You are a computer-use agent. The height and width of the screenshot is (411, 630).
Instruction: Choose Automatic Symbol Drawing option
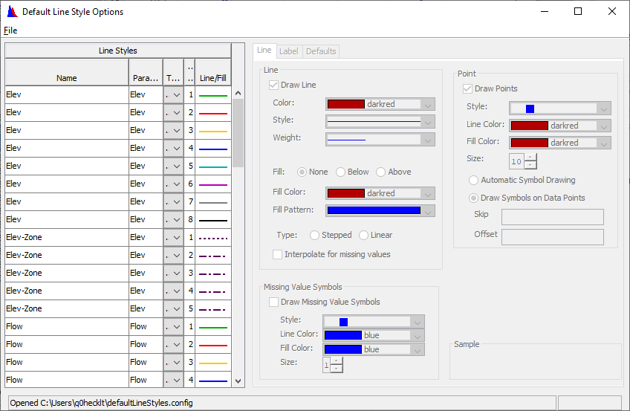pos(473,180)
